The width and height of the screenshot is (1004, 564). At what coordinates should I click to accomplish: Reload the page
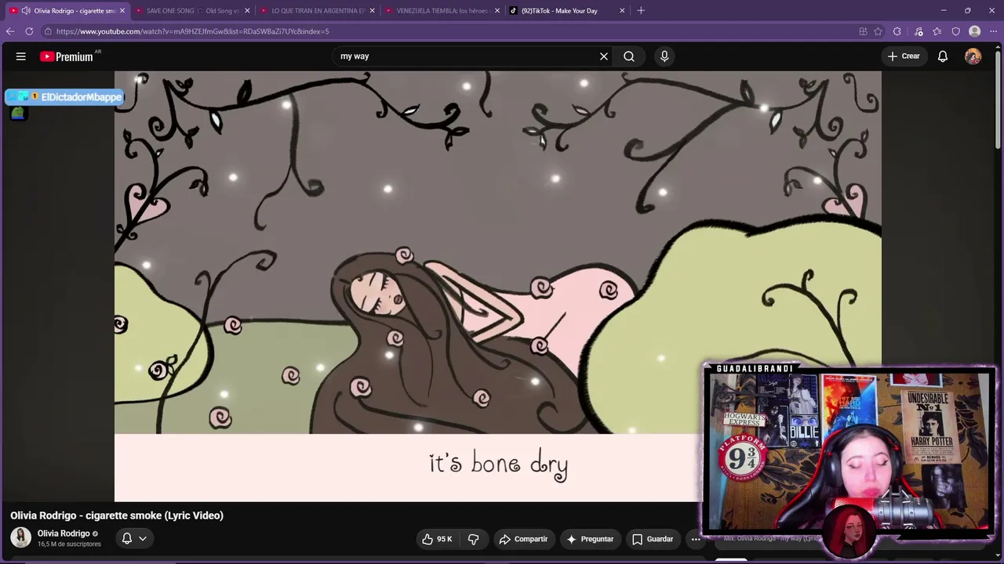click(29, 31)
